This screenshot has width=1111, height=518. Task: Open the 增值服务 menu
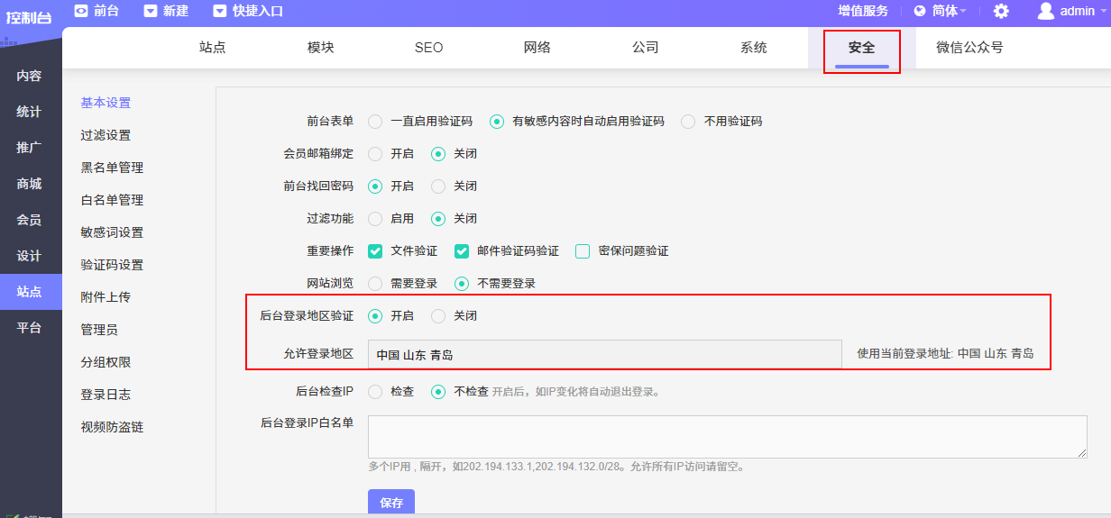(x=863, y=11)
